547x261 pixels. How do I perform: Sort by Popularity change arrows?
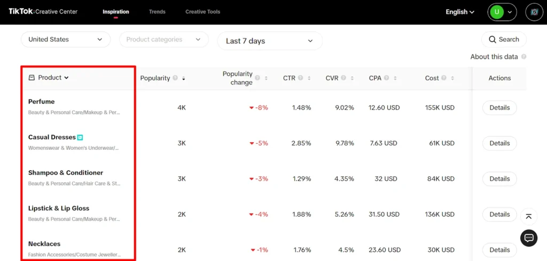tap(266, 78)
